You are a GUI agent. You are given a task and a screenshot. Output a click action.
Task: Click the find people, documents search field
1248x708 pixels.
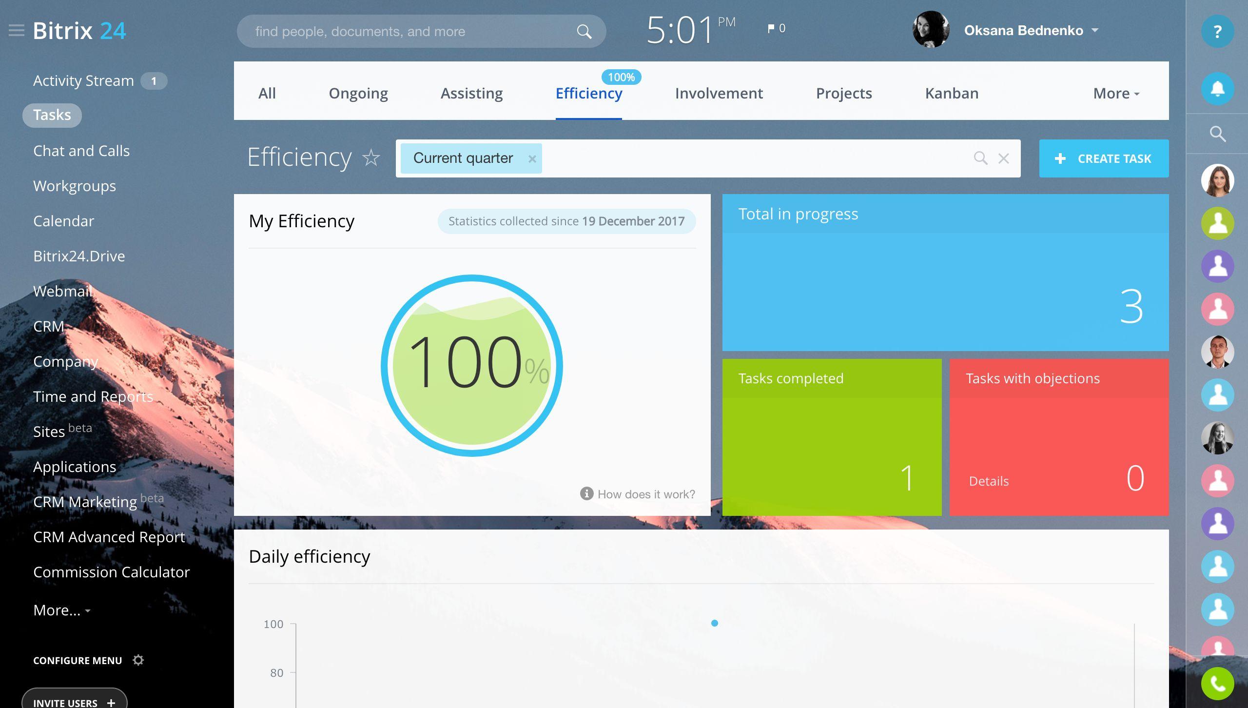(409, 31)
